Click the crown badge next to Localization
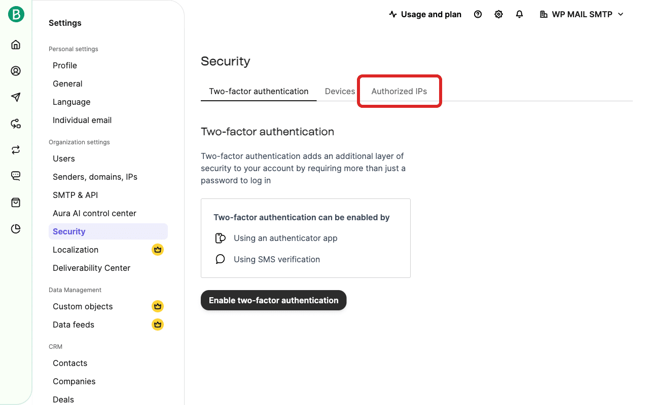 pyautogui.click(x=158, y=250)
